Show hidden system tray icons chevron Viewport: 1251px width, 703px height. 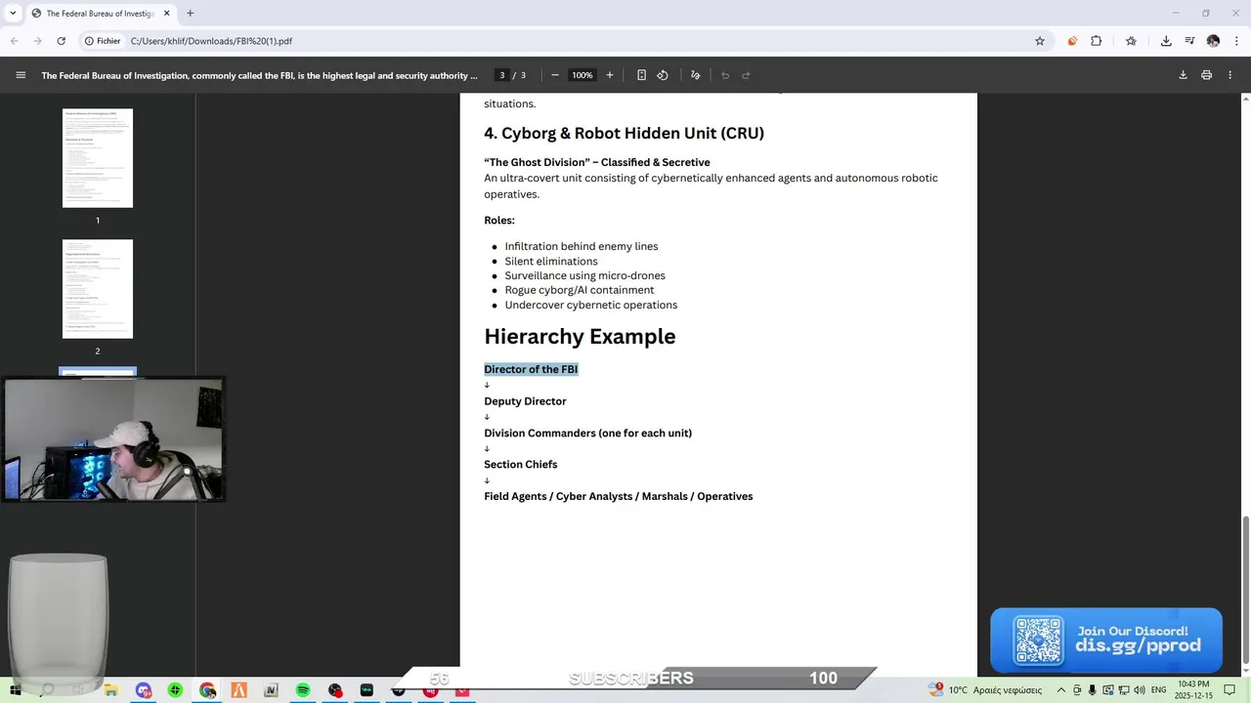coord(1061,690)
